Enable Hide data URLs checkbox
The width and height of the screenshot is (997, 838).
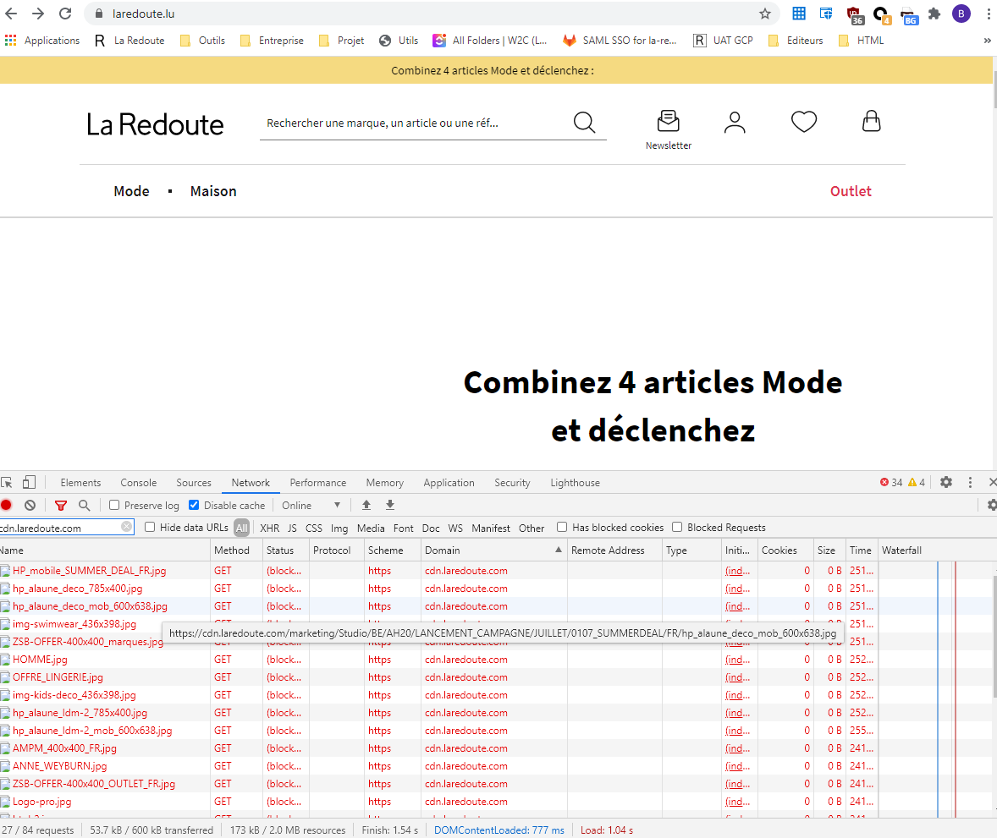[x=150, y=528]
